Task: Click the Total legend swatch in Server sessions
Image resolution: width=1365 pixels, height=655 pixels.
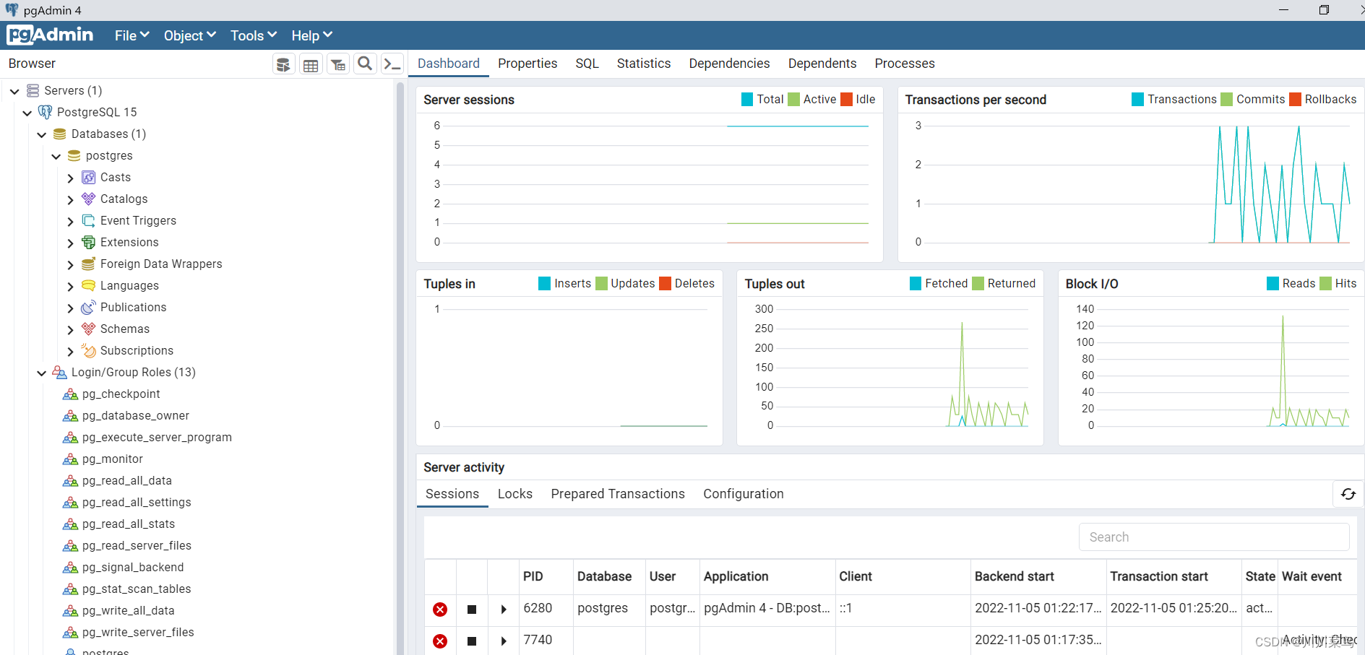Action: click(747, 100)
